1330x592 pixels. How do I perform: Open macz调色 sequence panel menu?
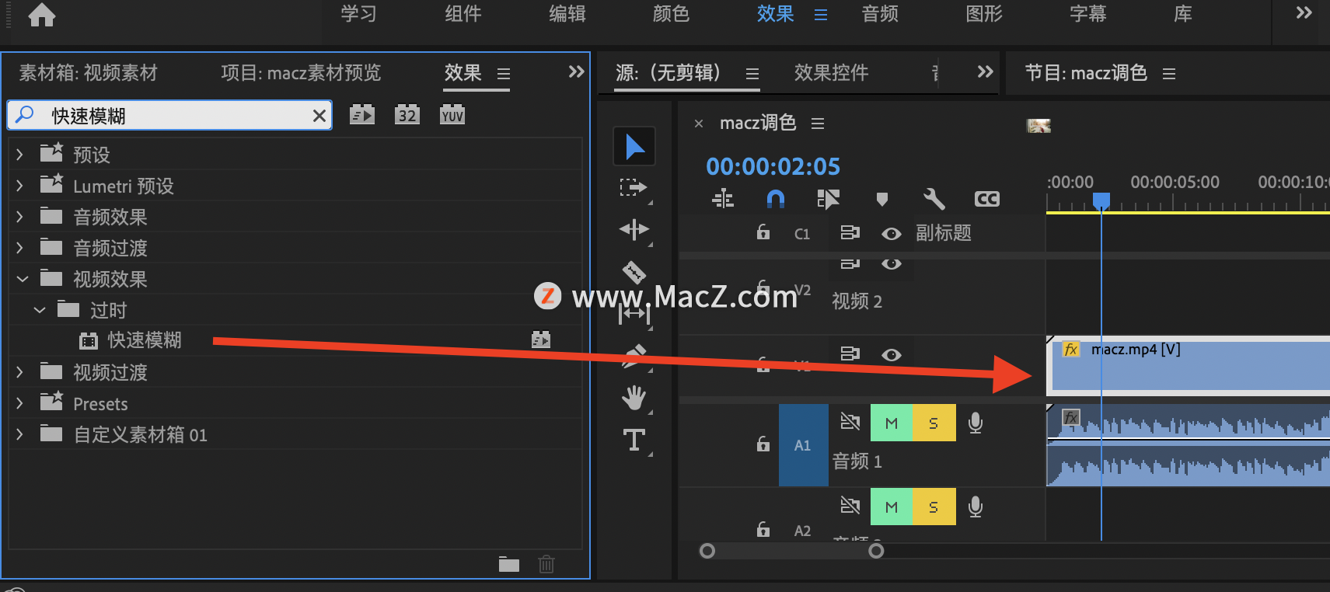(x=817, y=124)
